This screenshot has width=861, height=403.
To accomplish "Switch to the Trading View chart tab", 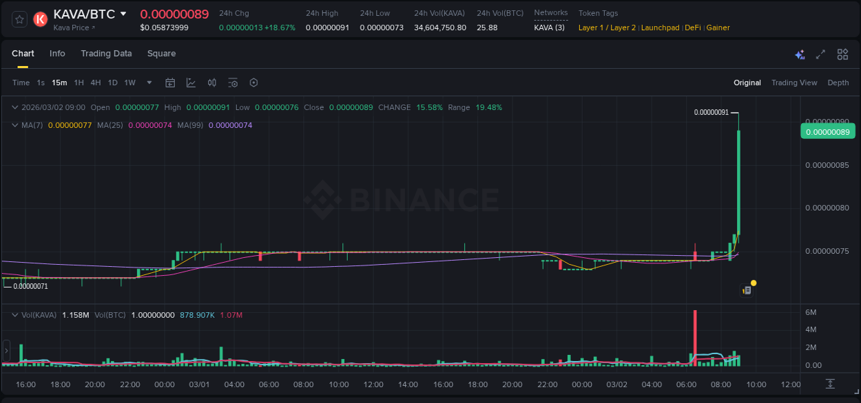I will pos(794,82).
